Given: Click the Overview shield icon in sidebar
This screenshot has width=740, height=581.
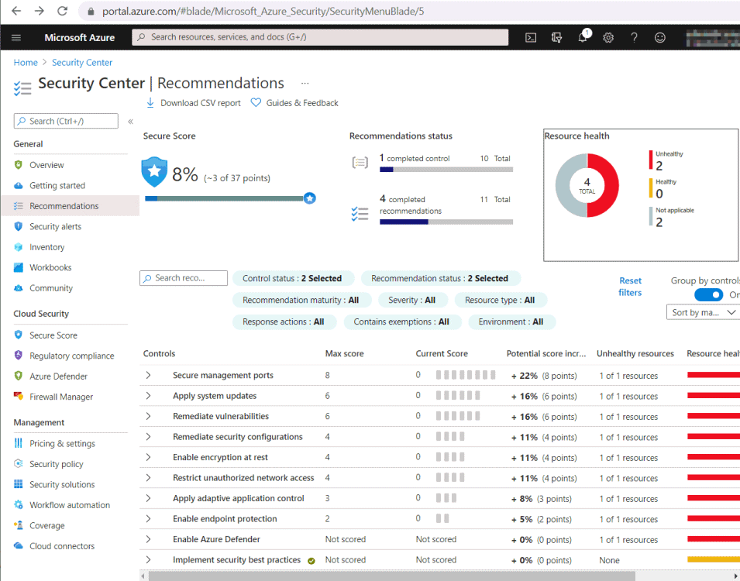Looking at the screenshot, I should click(19, 165).
